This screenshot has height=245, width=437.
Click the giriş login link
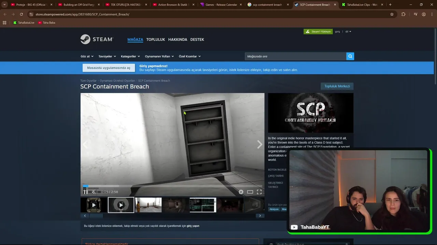click(337, 32)
